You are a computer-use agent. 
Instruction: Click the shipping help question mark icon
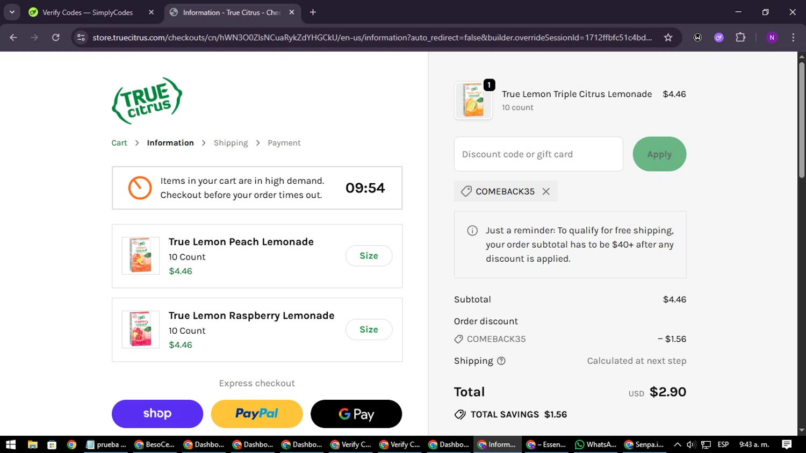click(x=501, y=361)
